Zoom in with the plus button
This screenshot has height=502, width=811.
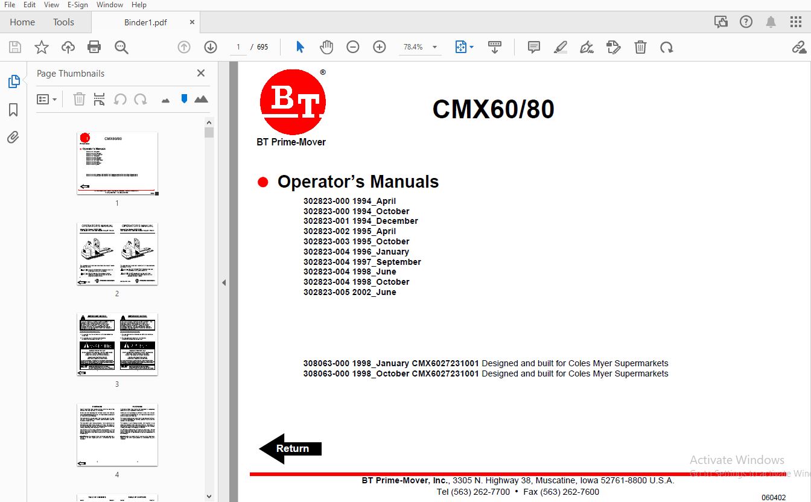tap(380, 47)
